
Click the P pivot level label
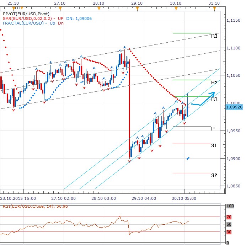(213, 129)
